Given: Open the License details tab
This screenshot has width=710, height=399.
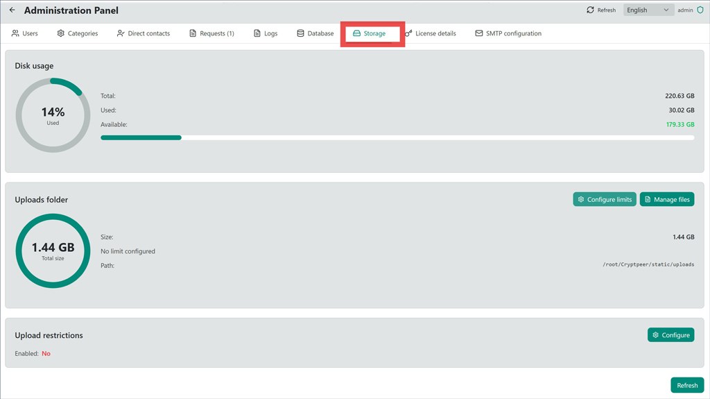Looking at the screenshot, I should pyautogui.click(x=430, y=33).
